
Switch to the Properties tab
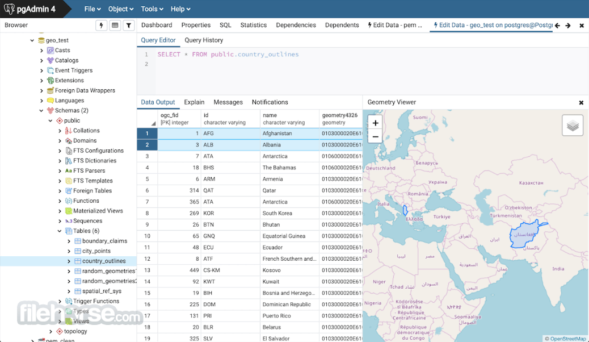pos(196,25)
